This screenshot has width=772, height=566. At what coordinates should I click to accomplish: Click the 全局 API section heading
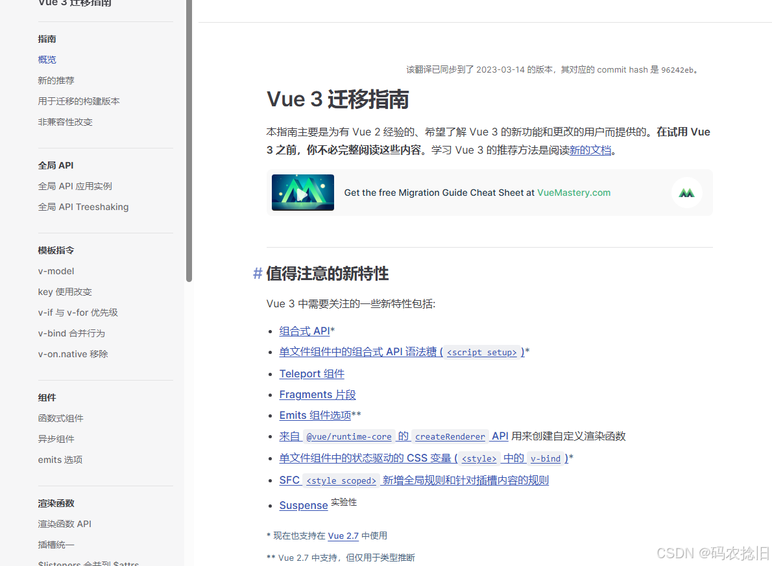tap(56, 165)
